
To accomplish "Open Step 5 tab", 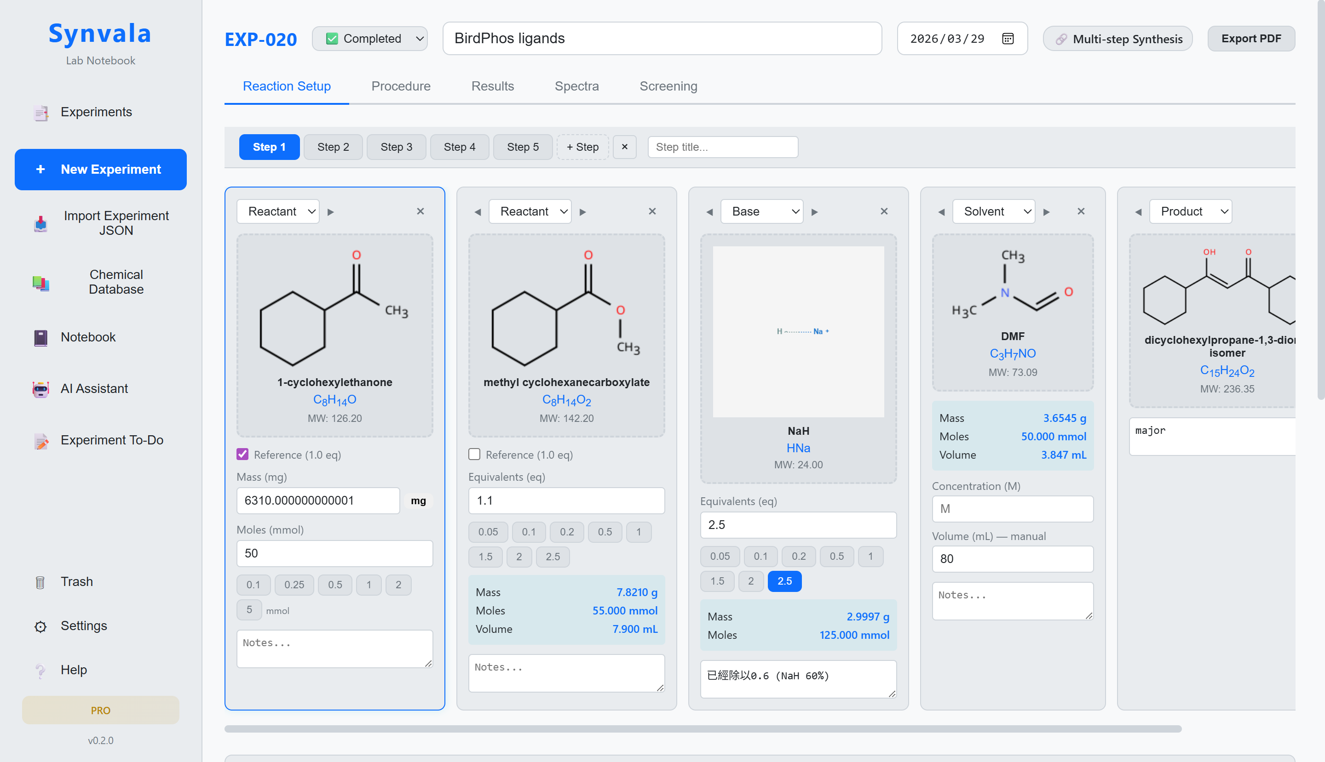I will (523, 147).
